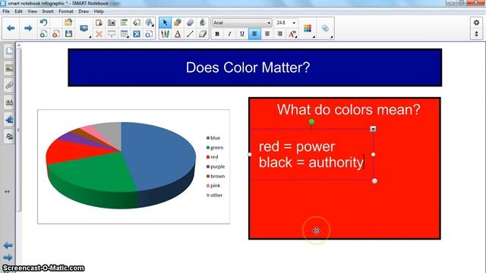Screen dimensions: 486x273
Task: Toggle bold formatting
Action: point(217,33)
